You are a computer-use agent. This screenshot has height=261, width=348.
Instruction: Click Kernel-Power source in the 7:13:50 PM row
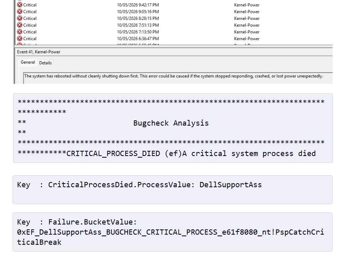coord(247,32)
